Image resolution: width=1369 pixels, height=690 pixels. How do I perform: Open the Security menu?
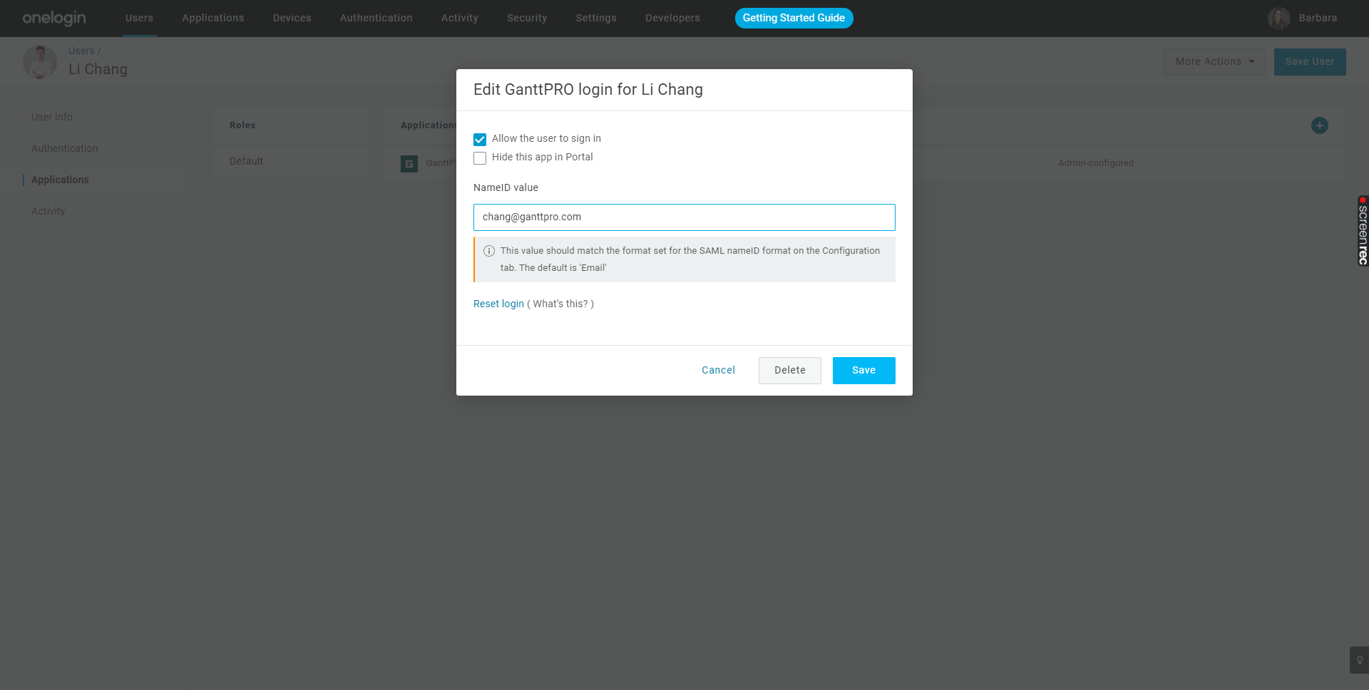[527, 18]
